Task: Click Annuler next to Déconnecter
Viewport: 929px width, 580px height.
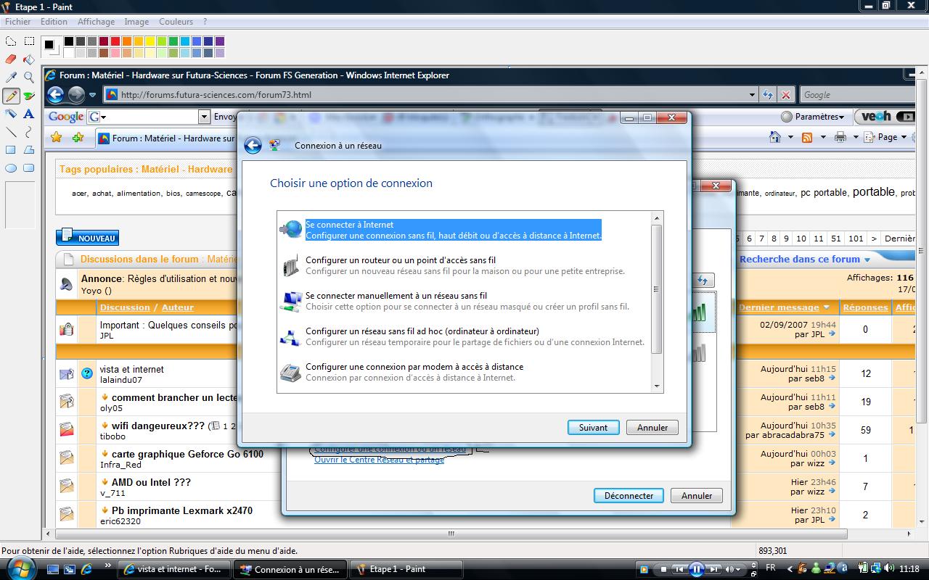Action: pyautogui.click(x=697, y=496)
